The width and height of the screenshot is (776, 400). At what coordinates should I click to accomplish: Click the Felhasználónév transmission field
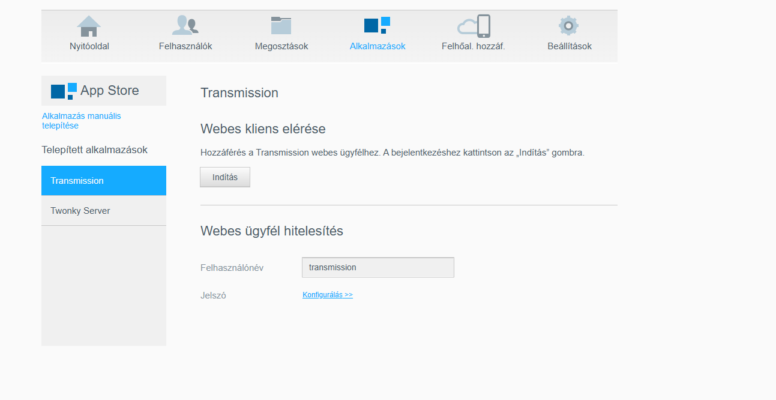[378, 267]
